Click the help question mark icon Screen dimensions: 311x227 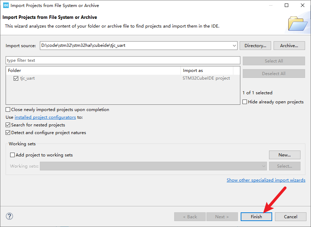tap(10, 216)
